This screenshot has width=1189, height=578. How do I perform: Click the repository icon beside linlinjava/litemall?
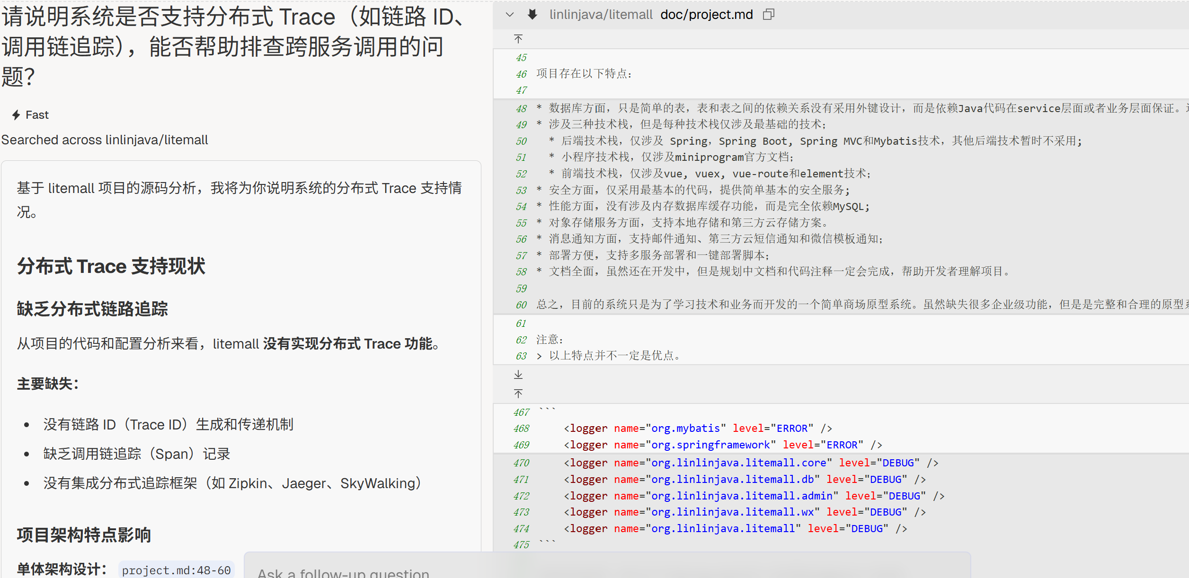coord(532,15)
